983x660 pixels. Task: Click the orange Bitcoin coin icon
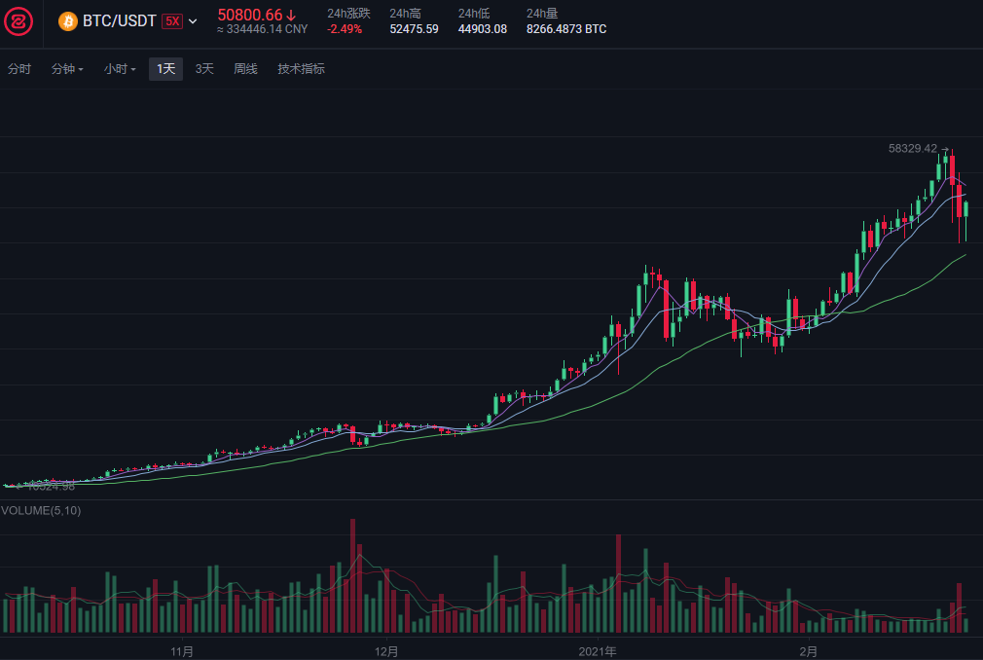(68, 21)
